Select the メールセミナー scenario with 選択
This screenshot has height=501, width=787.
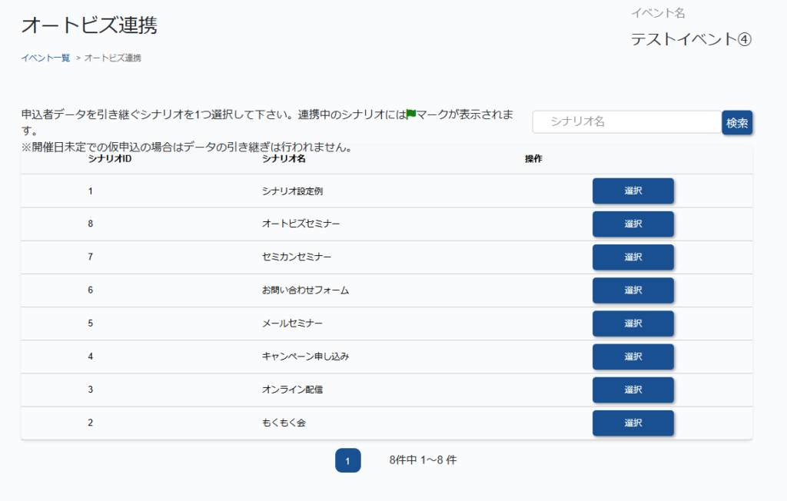click(x=633, y=323)
